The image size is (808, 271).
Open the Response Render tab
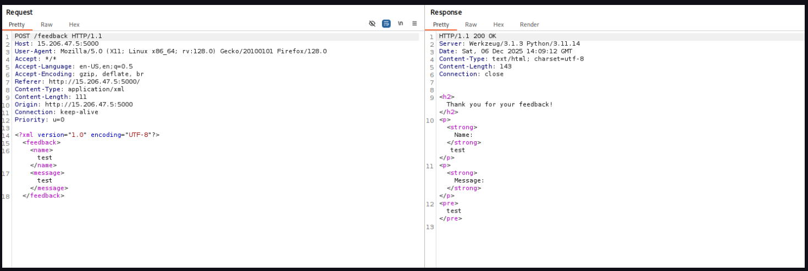point(529,25)
